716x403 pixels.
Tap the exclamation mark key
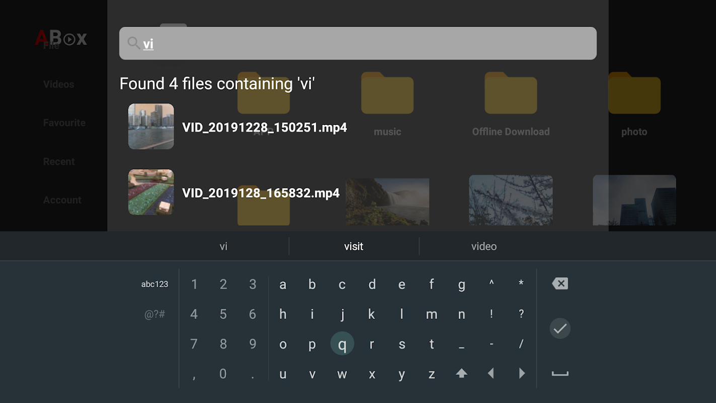click(x=491, y=314)
